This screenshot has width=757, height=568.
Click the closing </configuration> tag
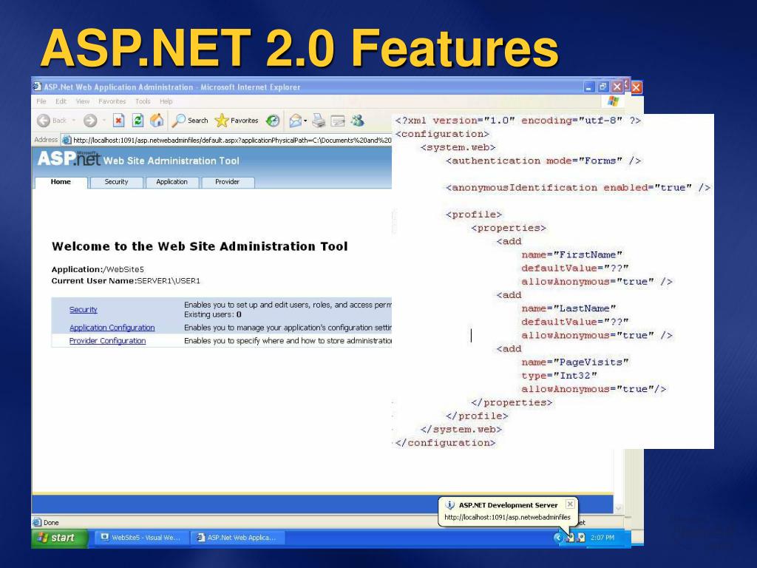click(x=445, y=442)
